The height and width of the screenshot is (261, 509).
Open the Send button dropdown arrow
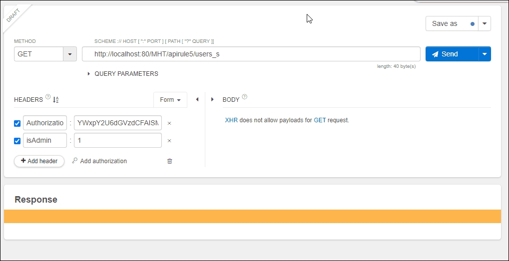[485, 54]
